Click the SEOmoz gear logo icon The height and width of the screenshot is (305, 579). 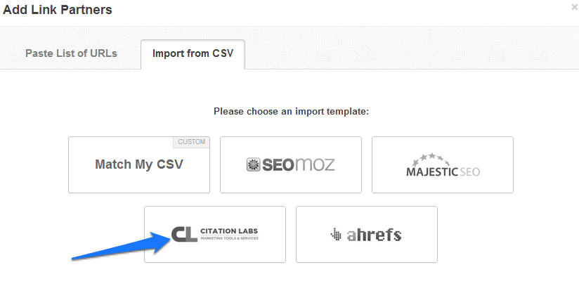[x=253, y=165]
